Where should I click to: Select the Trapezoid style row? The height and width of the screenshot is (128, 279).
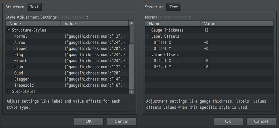click(24, 85)
